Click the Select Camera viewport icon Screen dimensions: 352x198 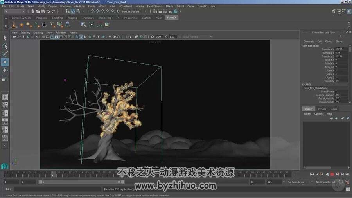(14, 37)
